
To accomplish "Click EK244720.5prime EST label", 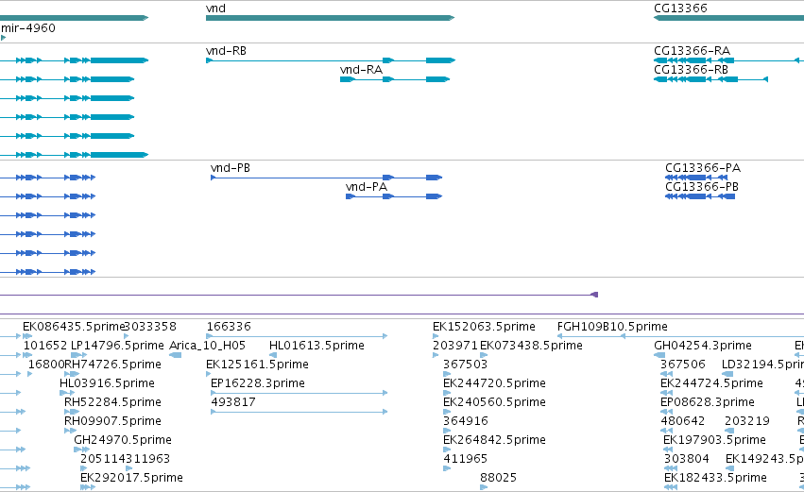I will [494, 383].
